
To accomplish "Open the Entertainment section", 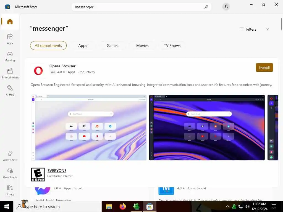I will point(10,73).
